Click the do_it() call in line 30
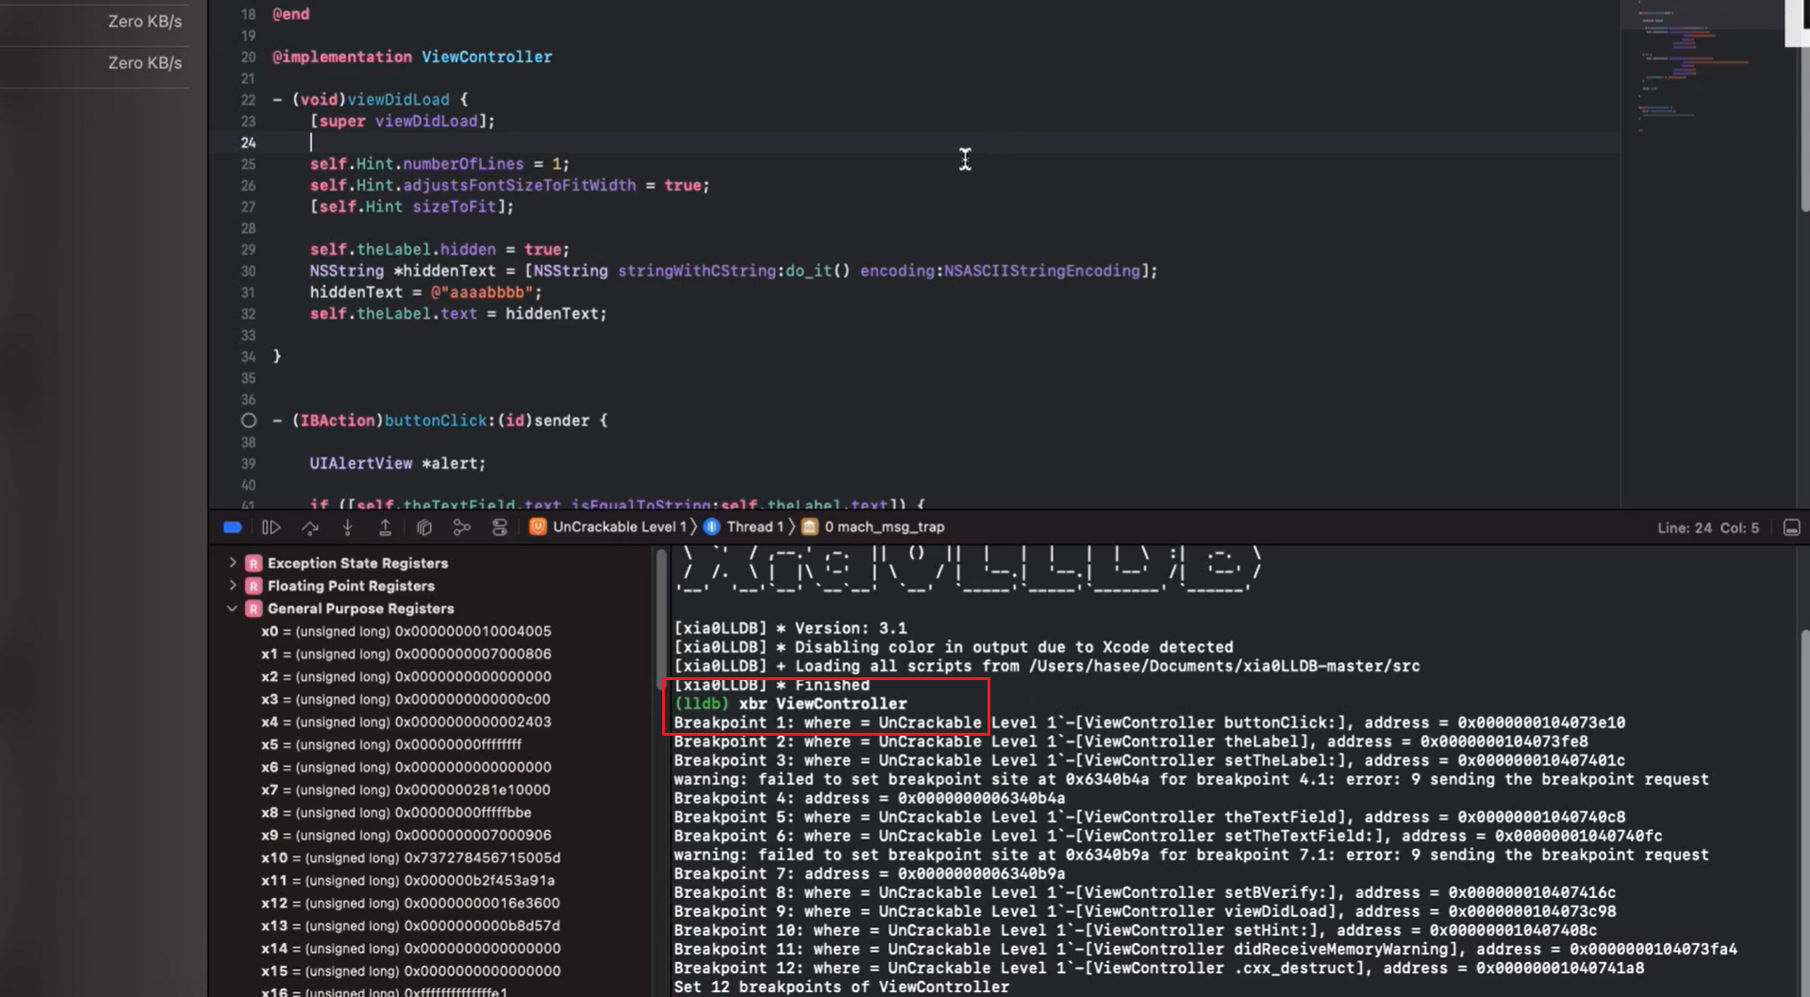Image resolution: width=1810 pixels, height=997 pixels. click(818, 271)
